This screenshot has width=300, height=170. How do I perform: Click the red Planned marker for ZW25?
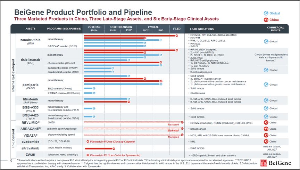(x=88, y=155)
